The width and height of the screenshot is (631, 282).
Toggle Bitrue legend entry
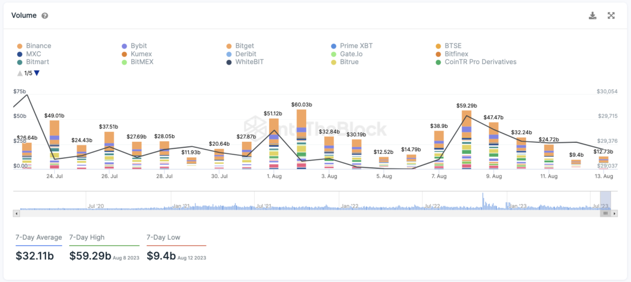click(344, 62)
